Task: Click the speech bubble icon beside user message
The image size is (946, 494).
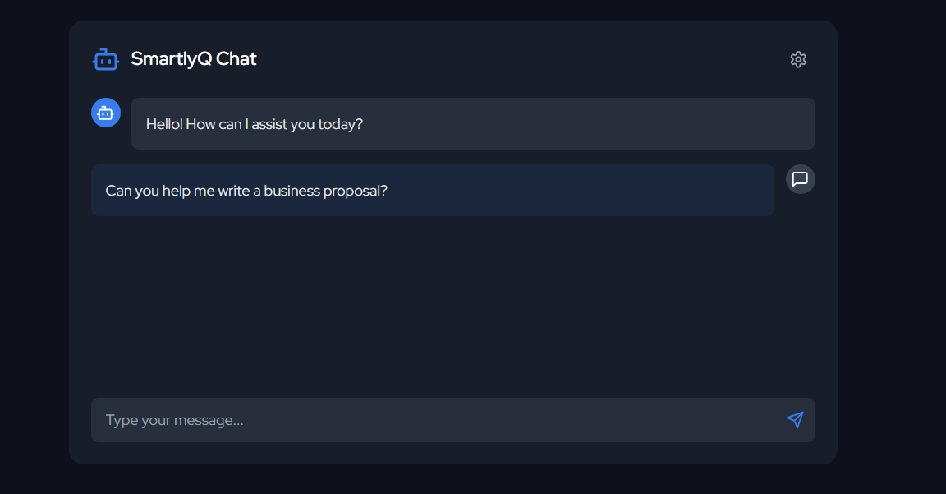Action: click(799, 178)
